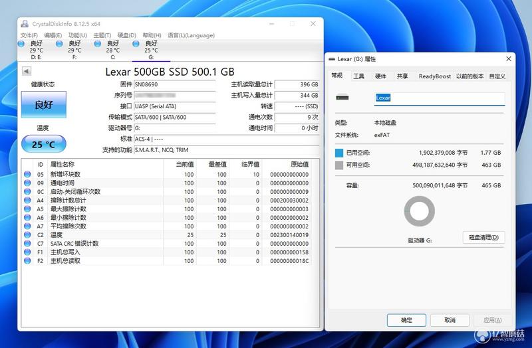Select the F: disk status orb
Image resolution: width=532 pixels, height=348 pixels.
pyautogui.click(x=59, y=43)
